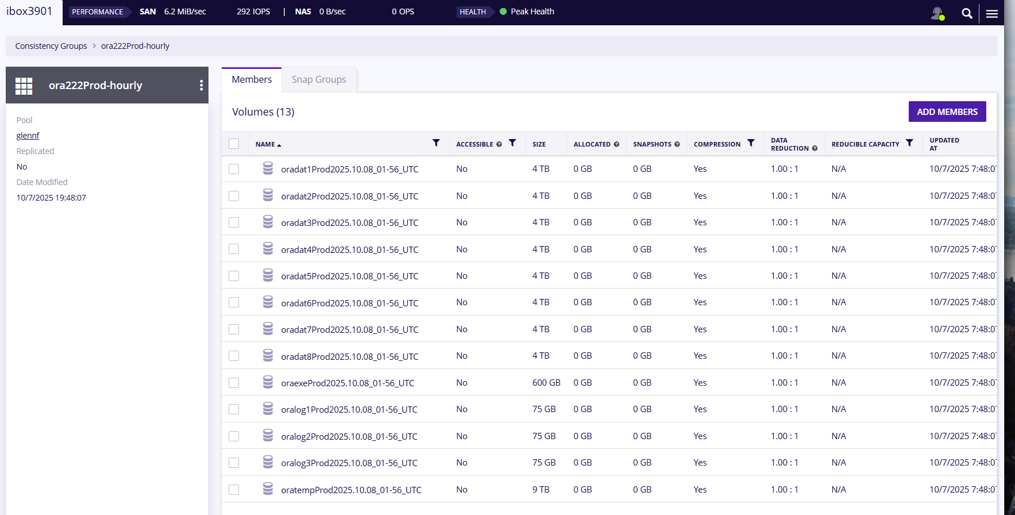Expand the Performance banner section

click(97, 11)
